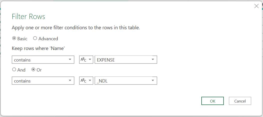Confirm the filter with OK button
Viewport: 263px width, 117px height.
[x=213, y=101]
